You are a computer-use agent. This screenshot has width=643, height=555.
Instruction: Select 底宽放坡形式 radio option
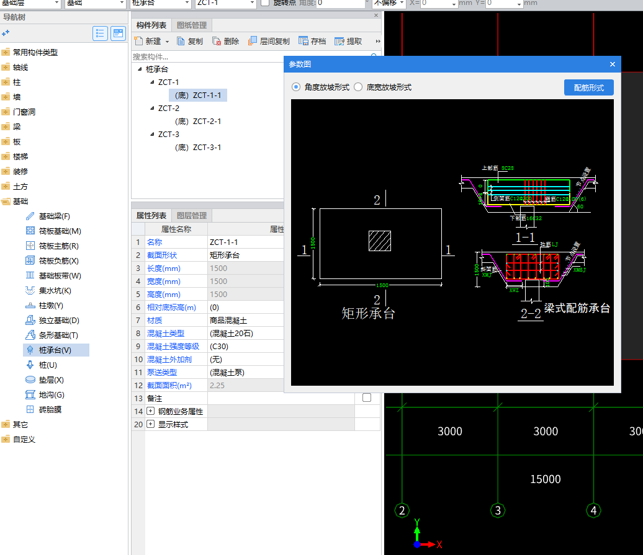tap(358, 87)
